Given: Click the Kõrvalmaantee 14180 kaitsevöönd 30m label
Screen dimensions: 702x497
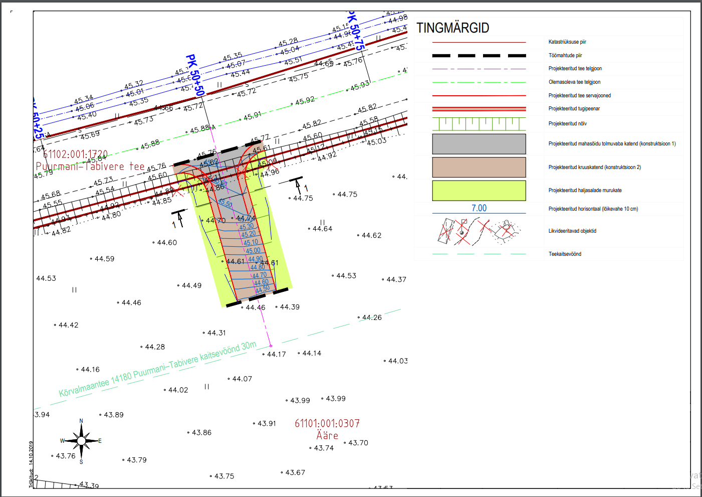Looking at the screenshot, I should 157,369.
